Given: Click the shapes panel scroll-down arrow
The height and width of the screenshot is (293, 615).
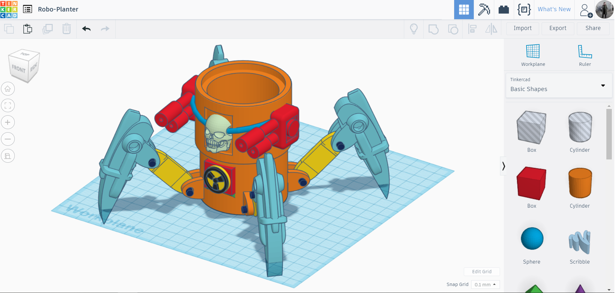Looking at the screenshot, I should click(609, 290).
